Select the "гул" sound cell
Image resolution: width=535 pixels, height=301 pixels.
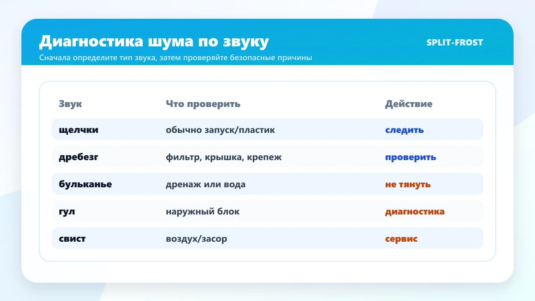point(67,211)
